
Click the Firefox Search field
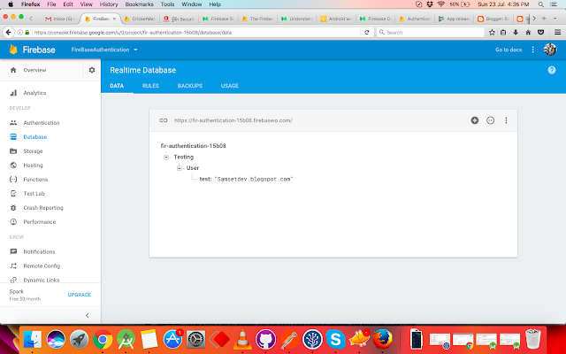pyautogui.click(x=431, y=32)
